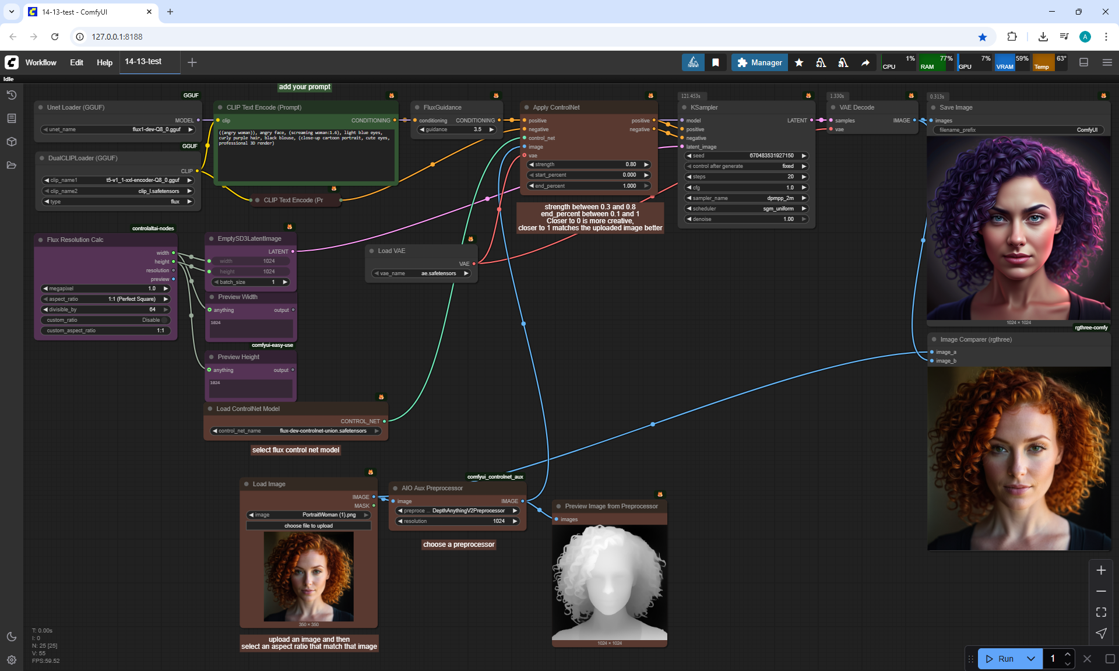This screenshot has width=1119, height=671.
Task: Open node library cube icon
Action: (x=12, y=142)
